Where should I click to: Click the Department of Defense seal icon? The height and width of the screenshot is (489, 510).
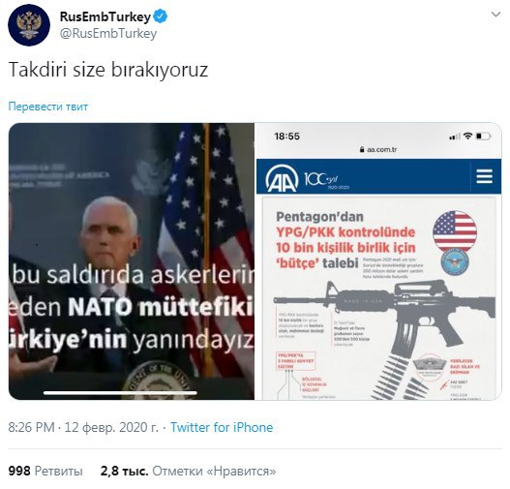455,261
